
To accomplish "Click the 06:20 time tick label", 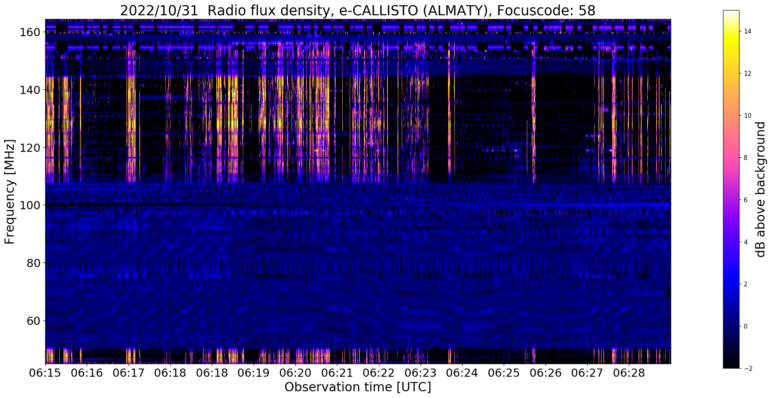I will click(x=296, y=373).
